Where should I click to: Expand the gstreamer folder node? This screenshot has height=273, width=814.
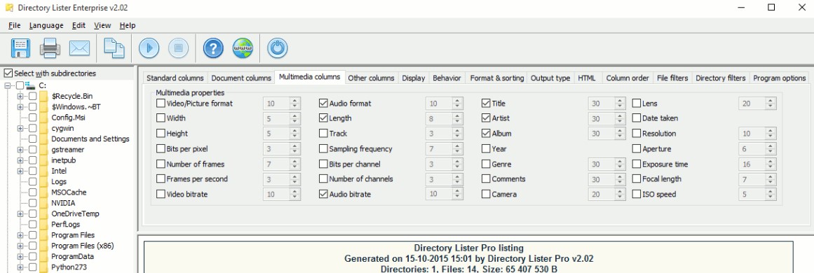(20, 149)
